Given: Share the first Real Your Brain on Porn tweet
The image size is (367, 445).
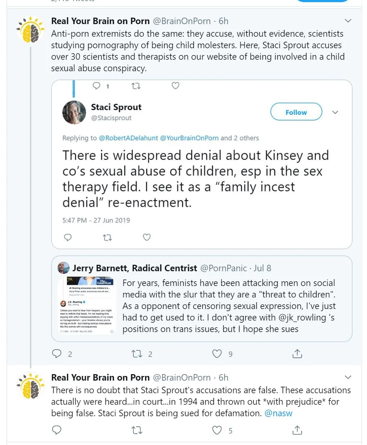Looking at the screenshot, I should [297, 354].
